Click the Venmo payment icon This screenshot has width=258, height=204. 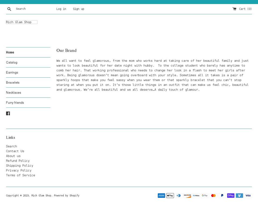(239, 195)
